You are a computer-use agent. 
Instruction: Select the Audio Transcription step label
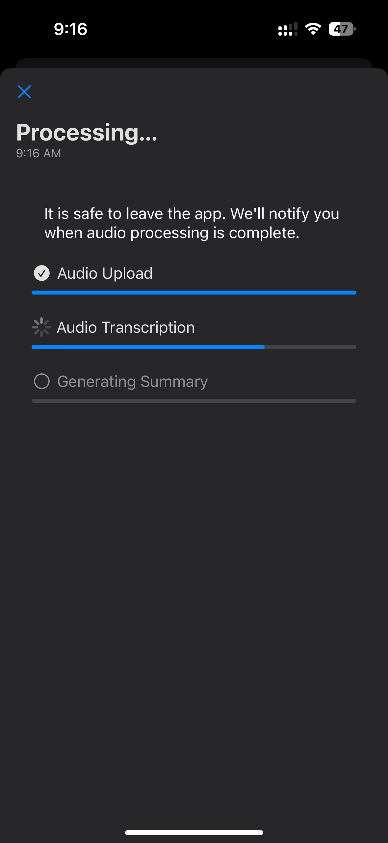[x=126, y=327]
